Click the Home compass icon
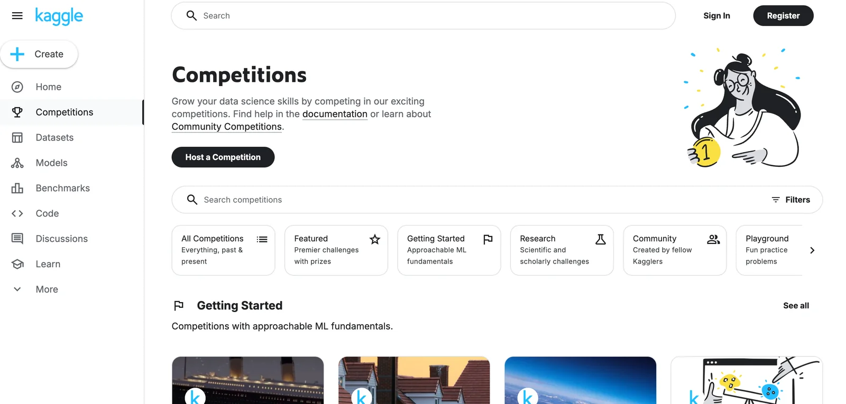Screen dimensions: 846x404 [x=17, y=87]
